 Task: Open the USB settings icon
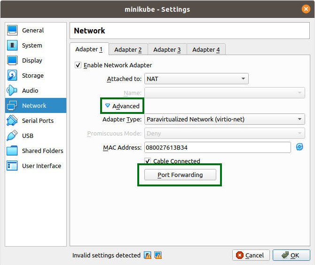pyautogui.click(x=13, y=136)
